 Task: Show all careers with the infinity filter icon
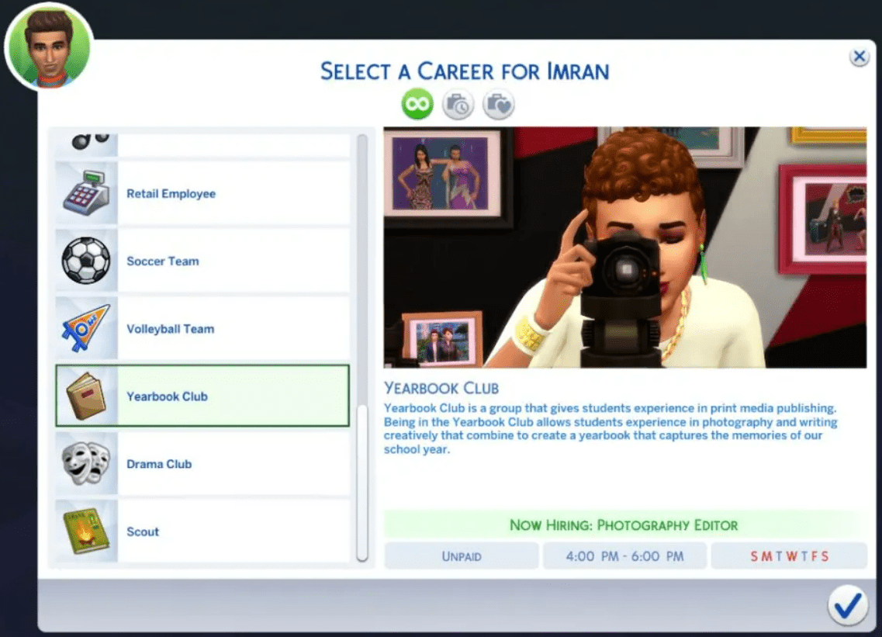click(416, 103)
